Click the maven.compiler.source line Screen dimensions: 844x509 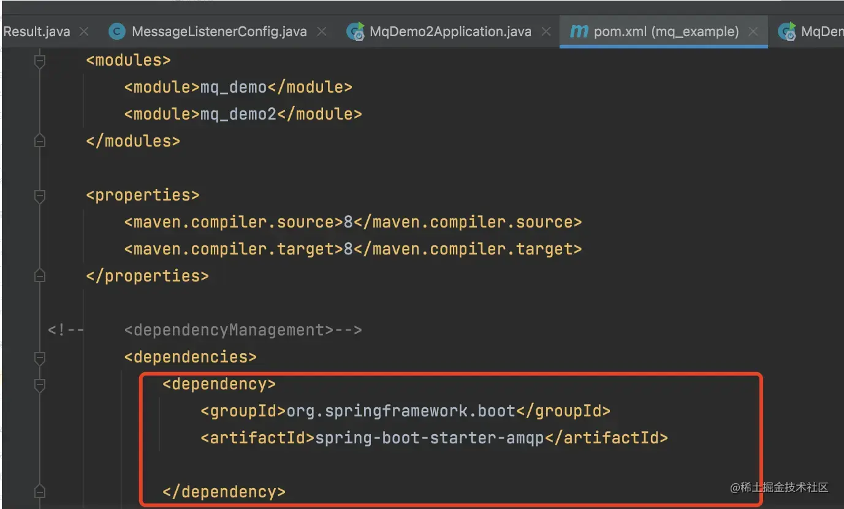pos(352,222)
